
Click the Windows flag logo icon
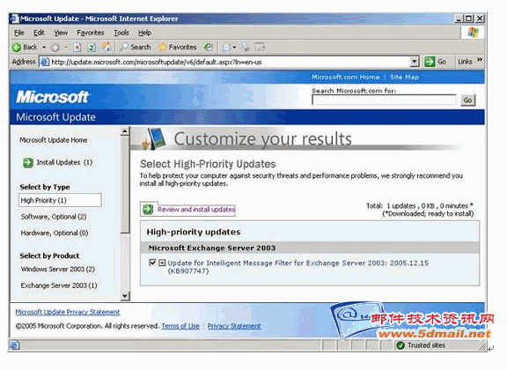473,33
